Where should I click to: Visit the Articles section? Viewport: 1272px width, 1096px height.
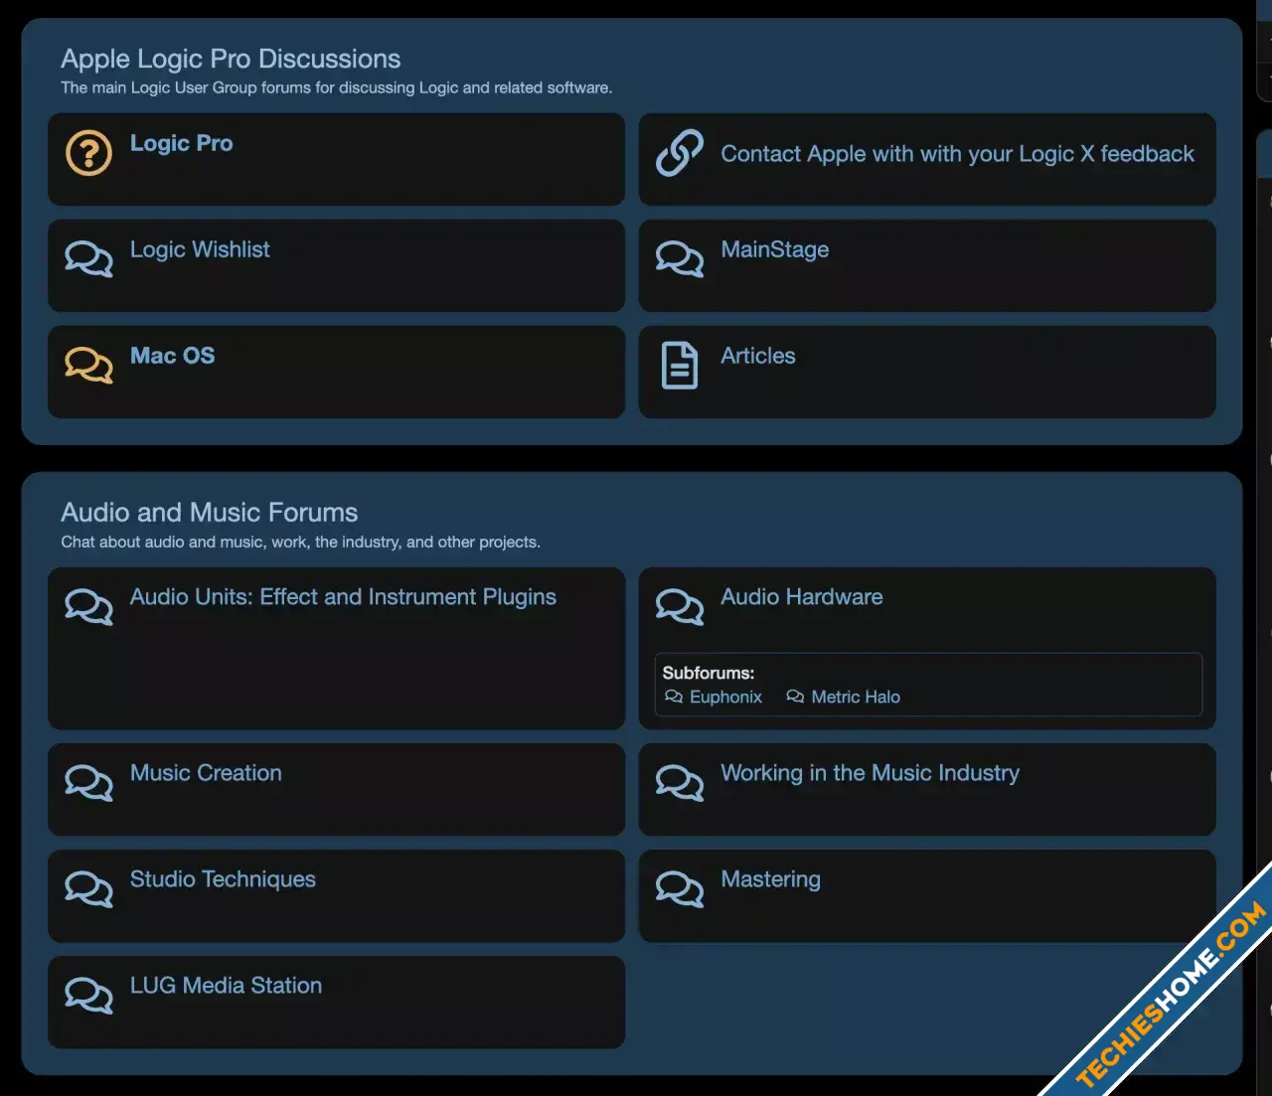pos(757,356)
